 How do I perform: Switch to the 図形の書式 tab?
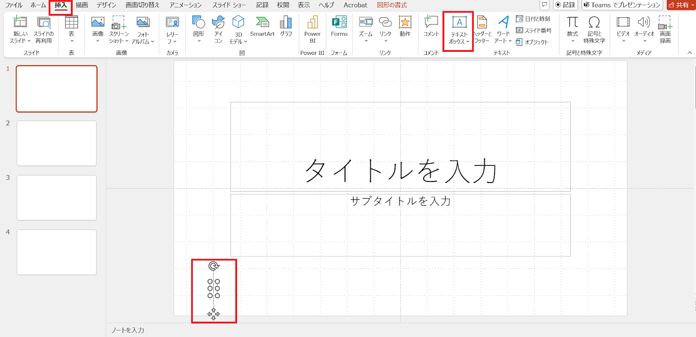392,5
